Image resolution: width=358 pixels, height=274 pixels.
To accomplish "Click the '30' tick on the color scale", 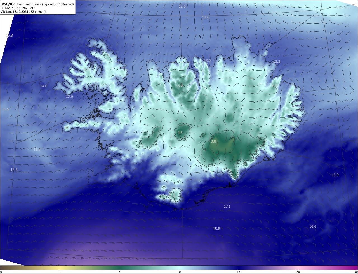I will pyautogui.click(x=298, y=272).
